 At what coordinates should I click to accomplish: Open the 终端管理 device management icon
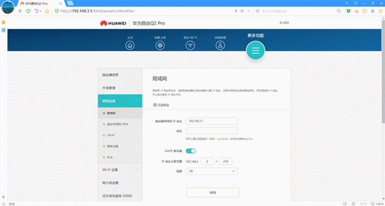tap(220, 45)
